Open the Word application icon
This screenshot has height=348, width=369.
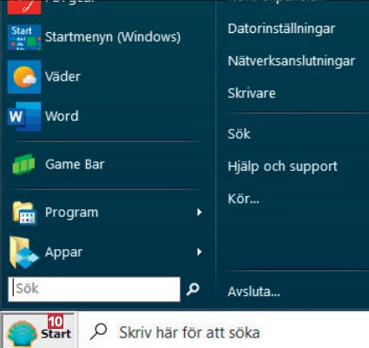pos(24,116)
